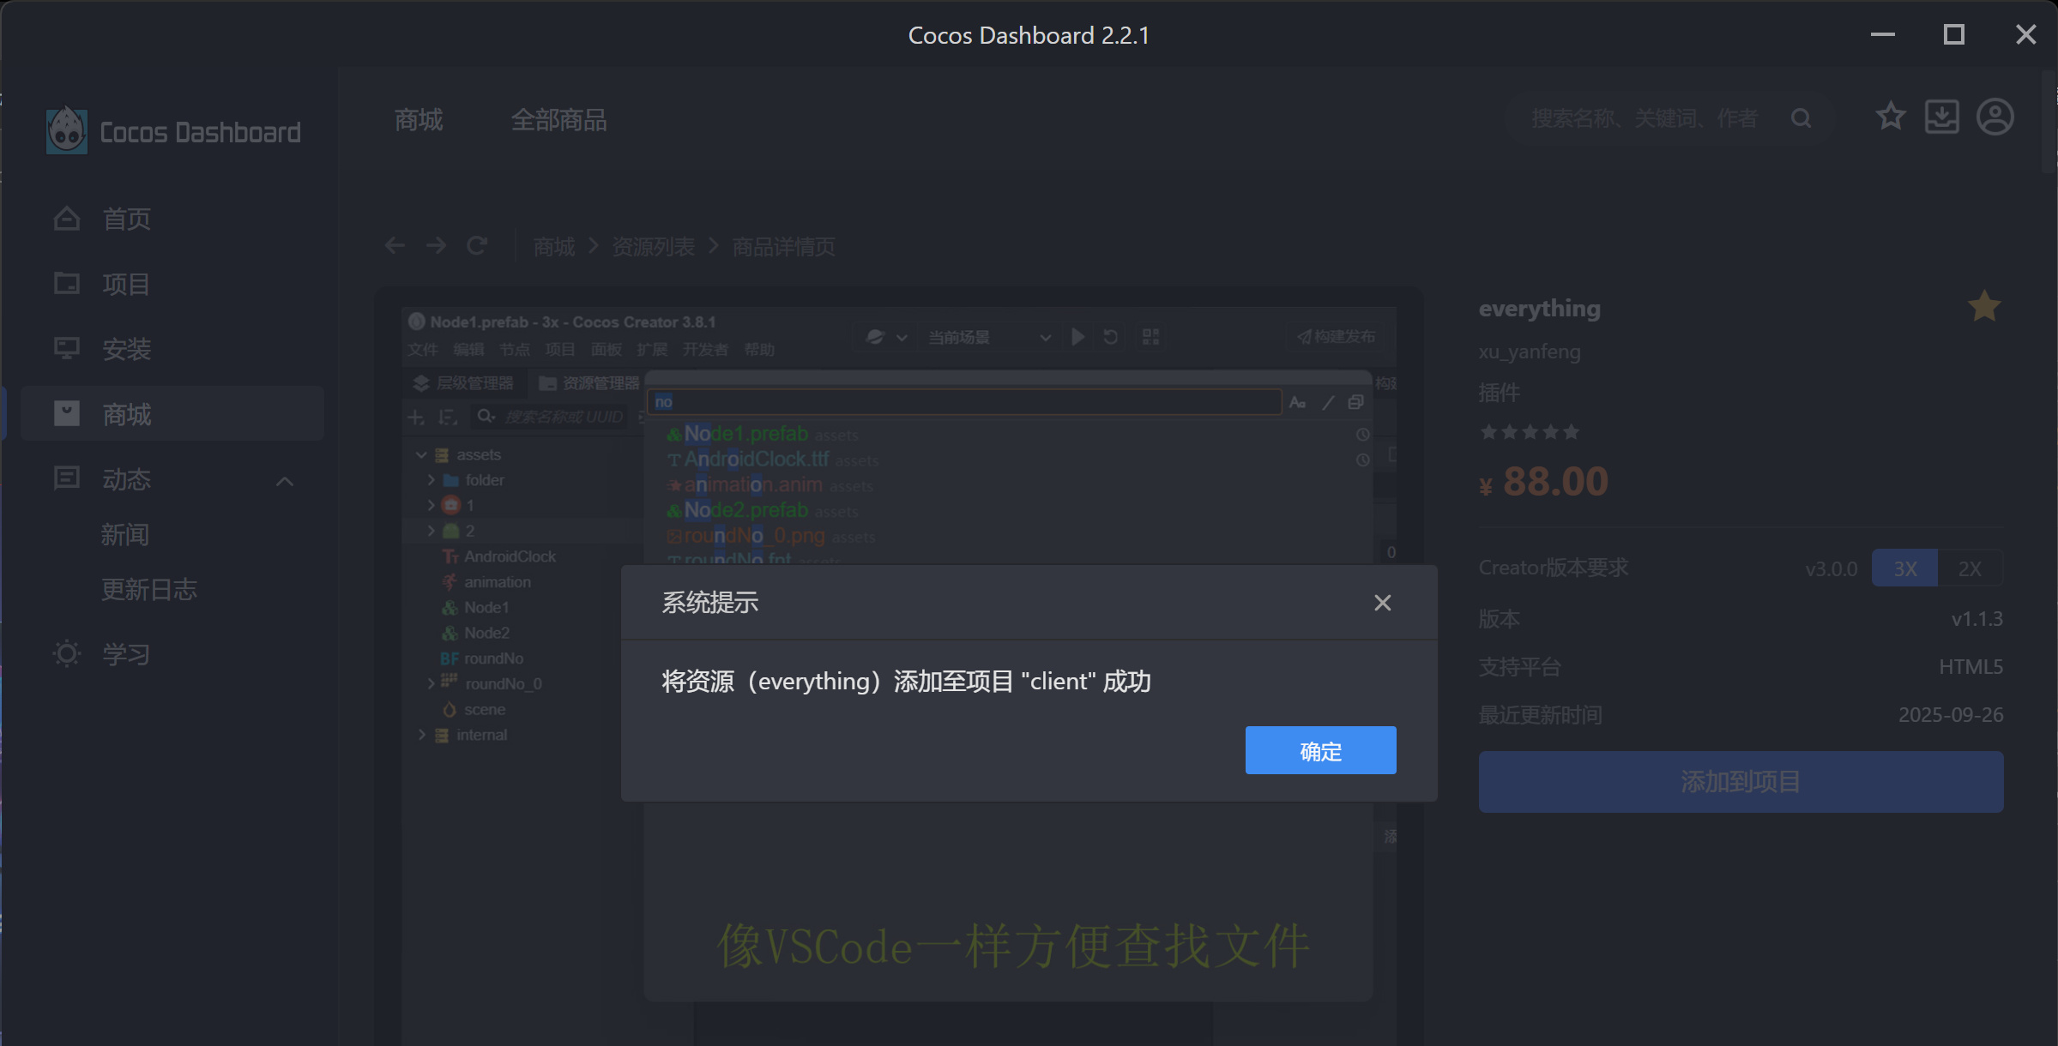Click the page refresh icon
Viewport: 2058px width, 1046px height.
[477, 246]
